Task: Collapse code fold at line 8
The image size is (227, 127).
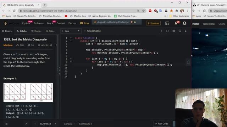Action: pyautogui.click(x=71, y=59)
